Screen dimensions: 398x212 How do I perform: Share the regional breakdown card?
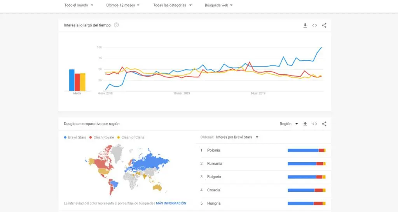[x=324, y=124]
